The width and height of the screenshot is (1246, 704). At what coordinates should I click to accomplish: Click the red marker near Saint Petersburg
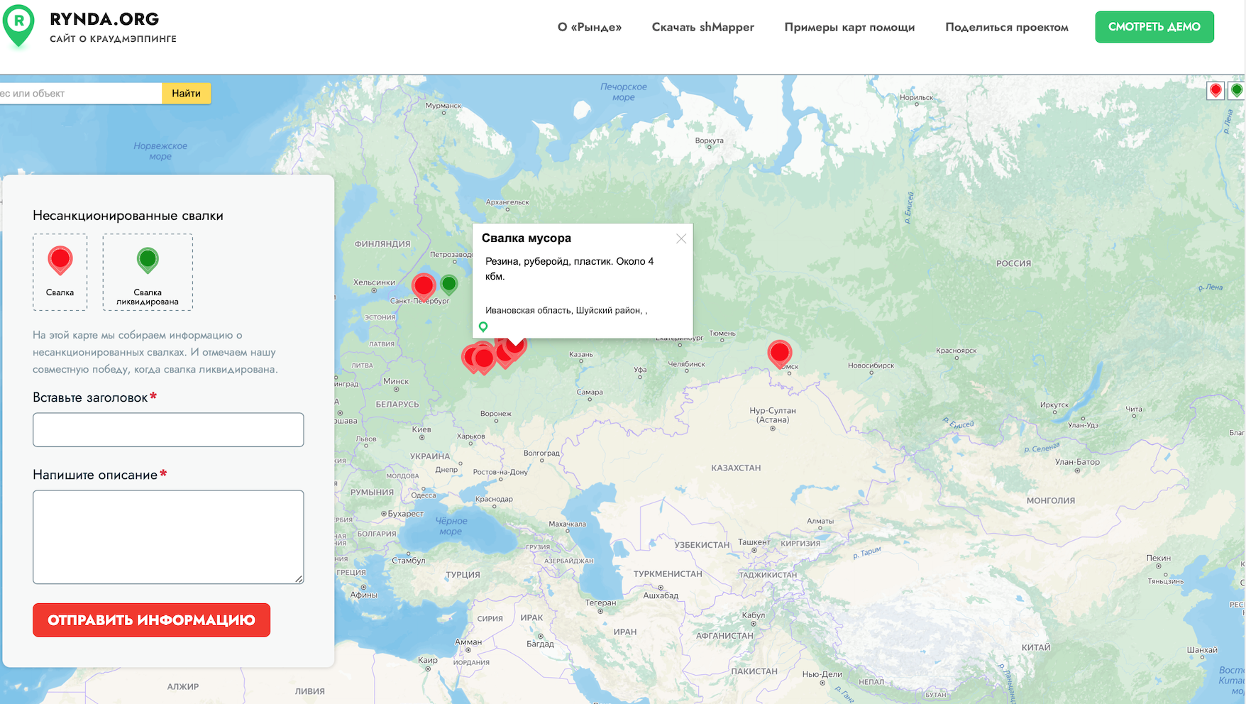(424, 286)
